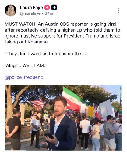Follow the @police_frequenc mention link
The width and height of the screenshot is (127, 153).
coord(24,77)
